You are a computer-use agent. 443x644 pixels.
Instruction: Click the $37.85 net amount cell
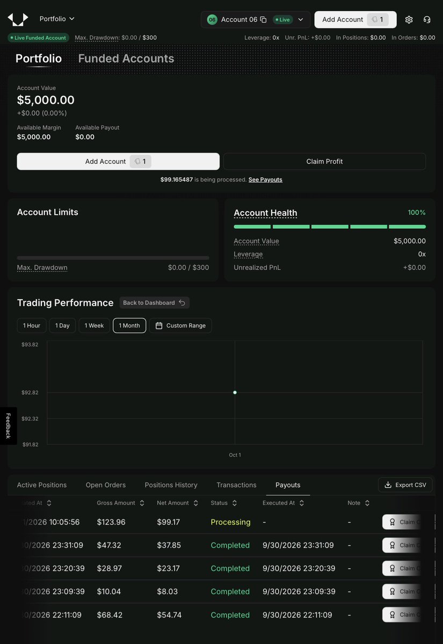169,545
